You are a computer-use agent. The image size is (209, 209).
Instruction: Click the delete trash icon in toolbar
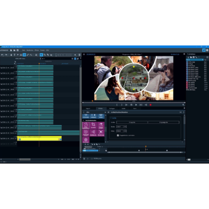(11, 55)
